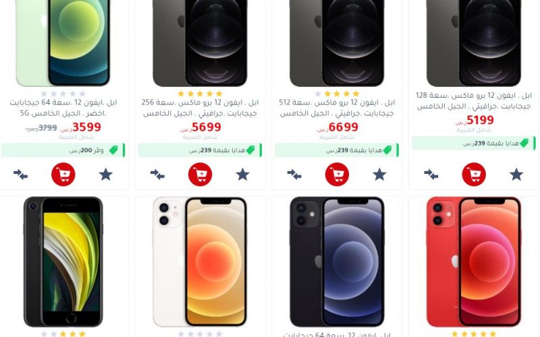The height and width of the screenshot is (337, 540).
Task: Compare the 128GB iPhone 12 Pro Max
Action: 431,175
